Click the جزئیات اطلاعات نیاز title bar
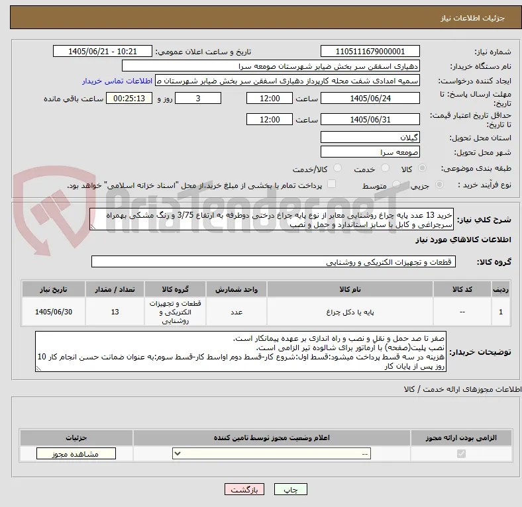Screen dimensions: 522x507 coord(266,18)
